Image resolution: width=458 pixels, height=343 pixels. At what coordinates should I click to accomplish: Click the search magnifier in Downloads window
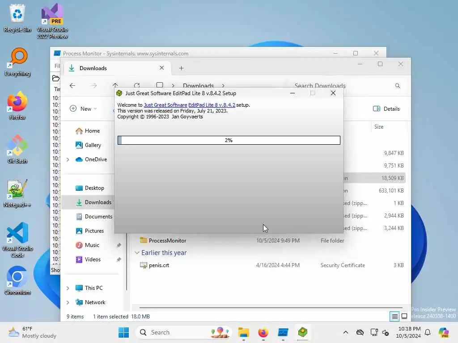[x=398, y=86]
